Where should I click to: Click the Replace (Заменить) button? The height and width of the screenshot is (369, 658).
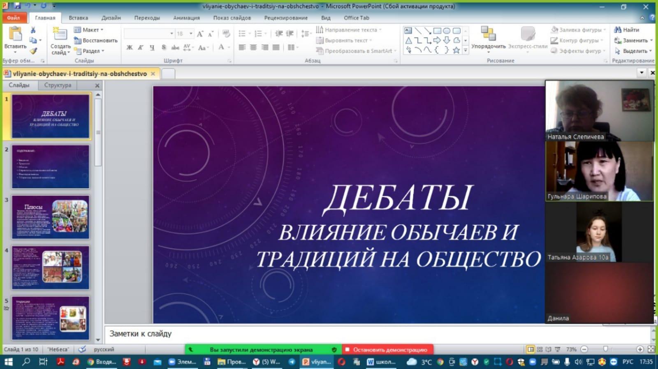point(634,40)
